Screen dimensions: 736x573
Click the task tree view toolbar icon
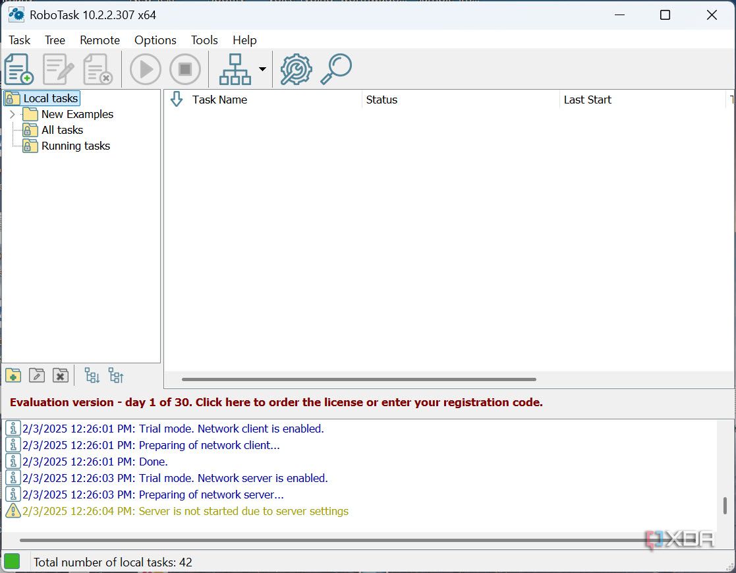pos(235,69)
